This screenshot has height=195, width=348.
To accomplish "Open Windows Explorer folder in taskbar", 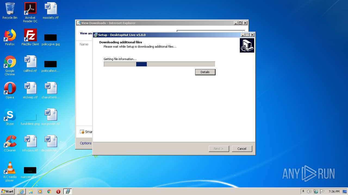I will click(31, 191).
